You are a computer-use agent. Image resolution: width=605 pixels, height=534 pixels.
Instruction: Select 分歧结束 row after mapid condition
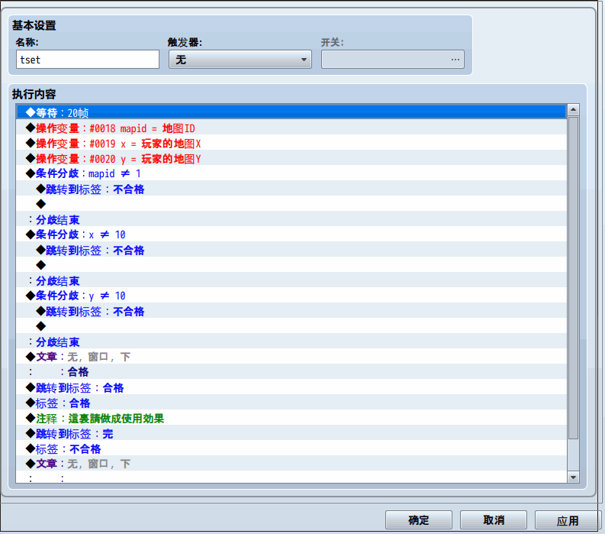(x=291, y=219)
